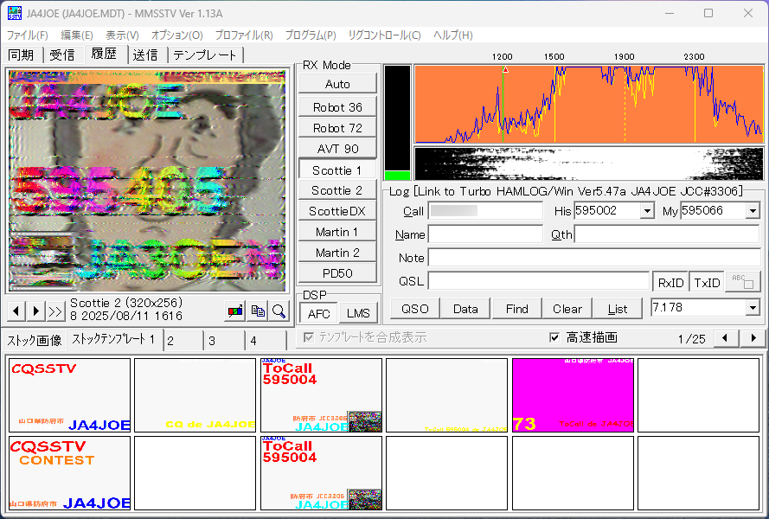The height and width of the screenshot is (519, 769).
Task: Select the AVT 90 mode button
Action: 337,149
